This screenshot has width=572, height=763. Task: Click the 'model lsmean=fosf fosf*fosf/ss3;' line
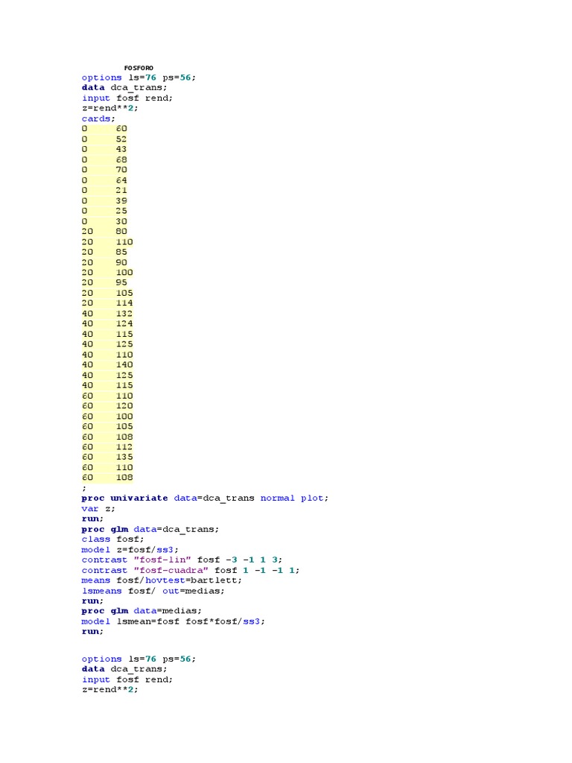click(x=173, y=622)
